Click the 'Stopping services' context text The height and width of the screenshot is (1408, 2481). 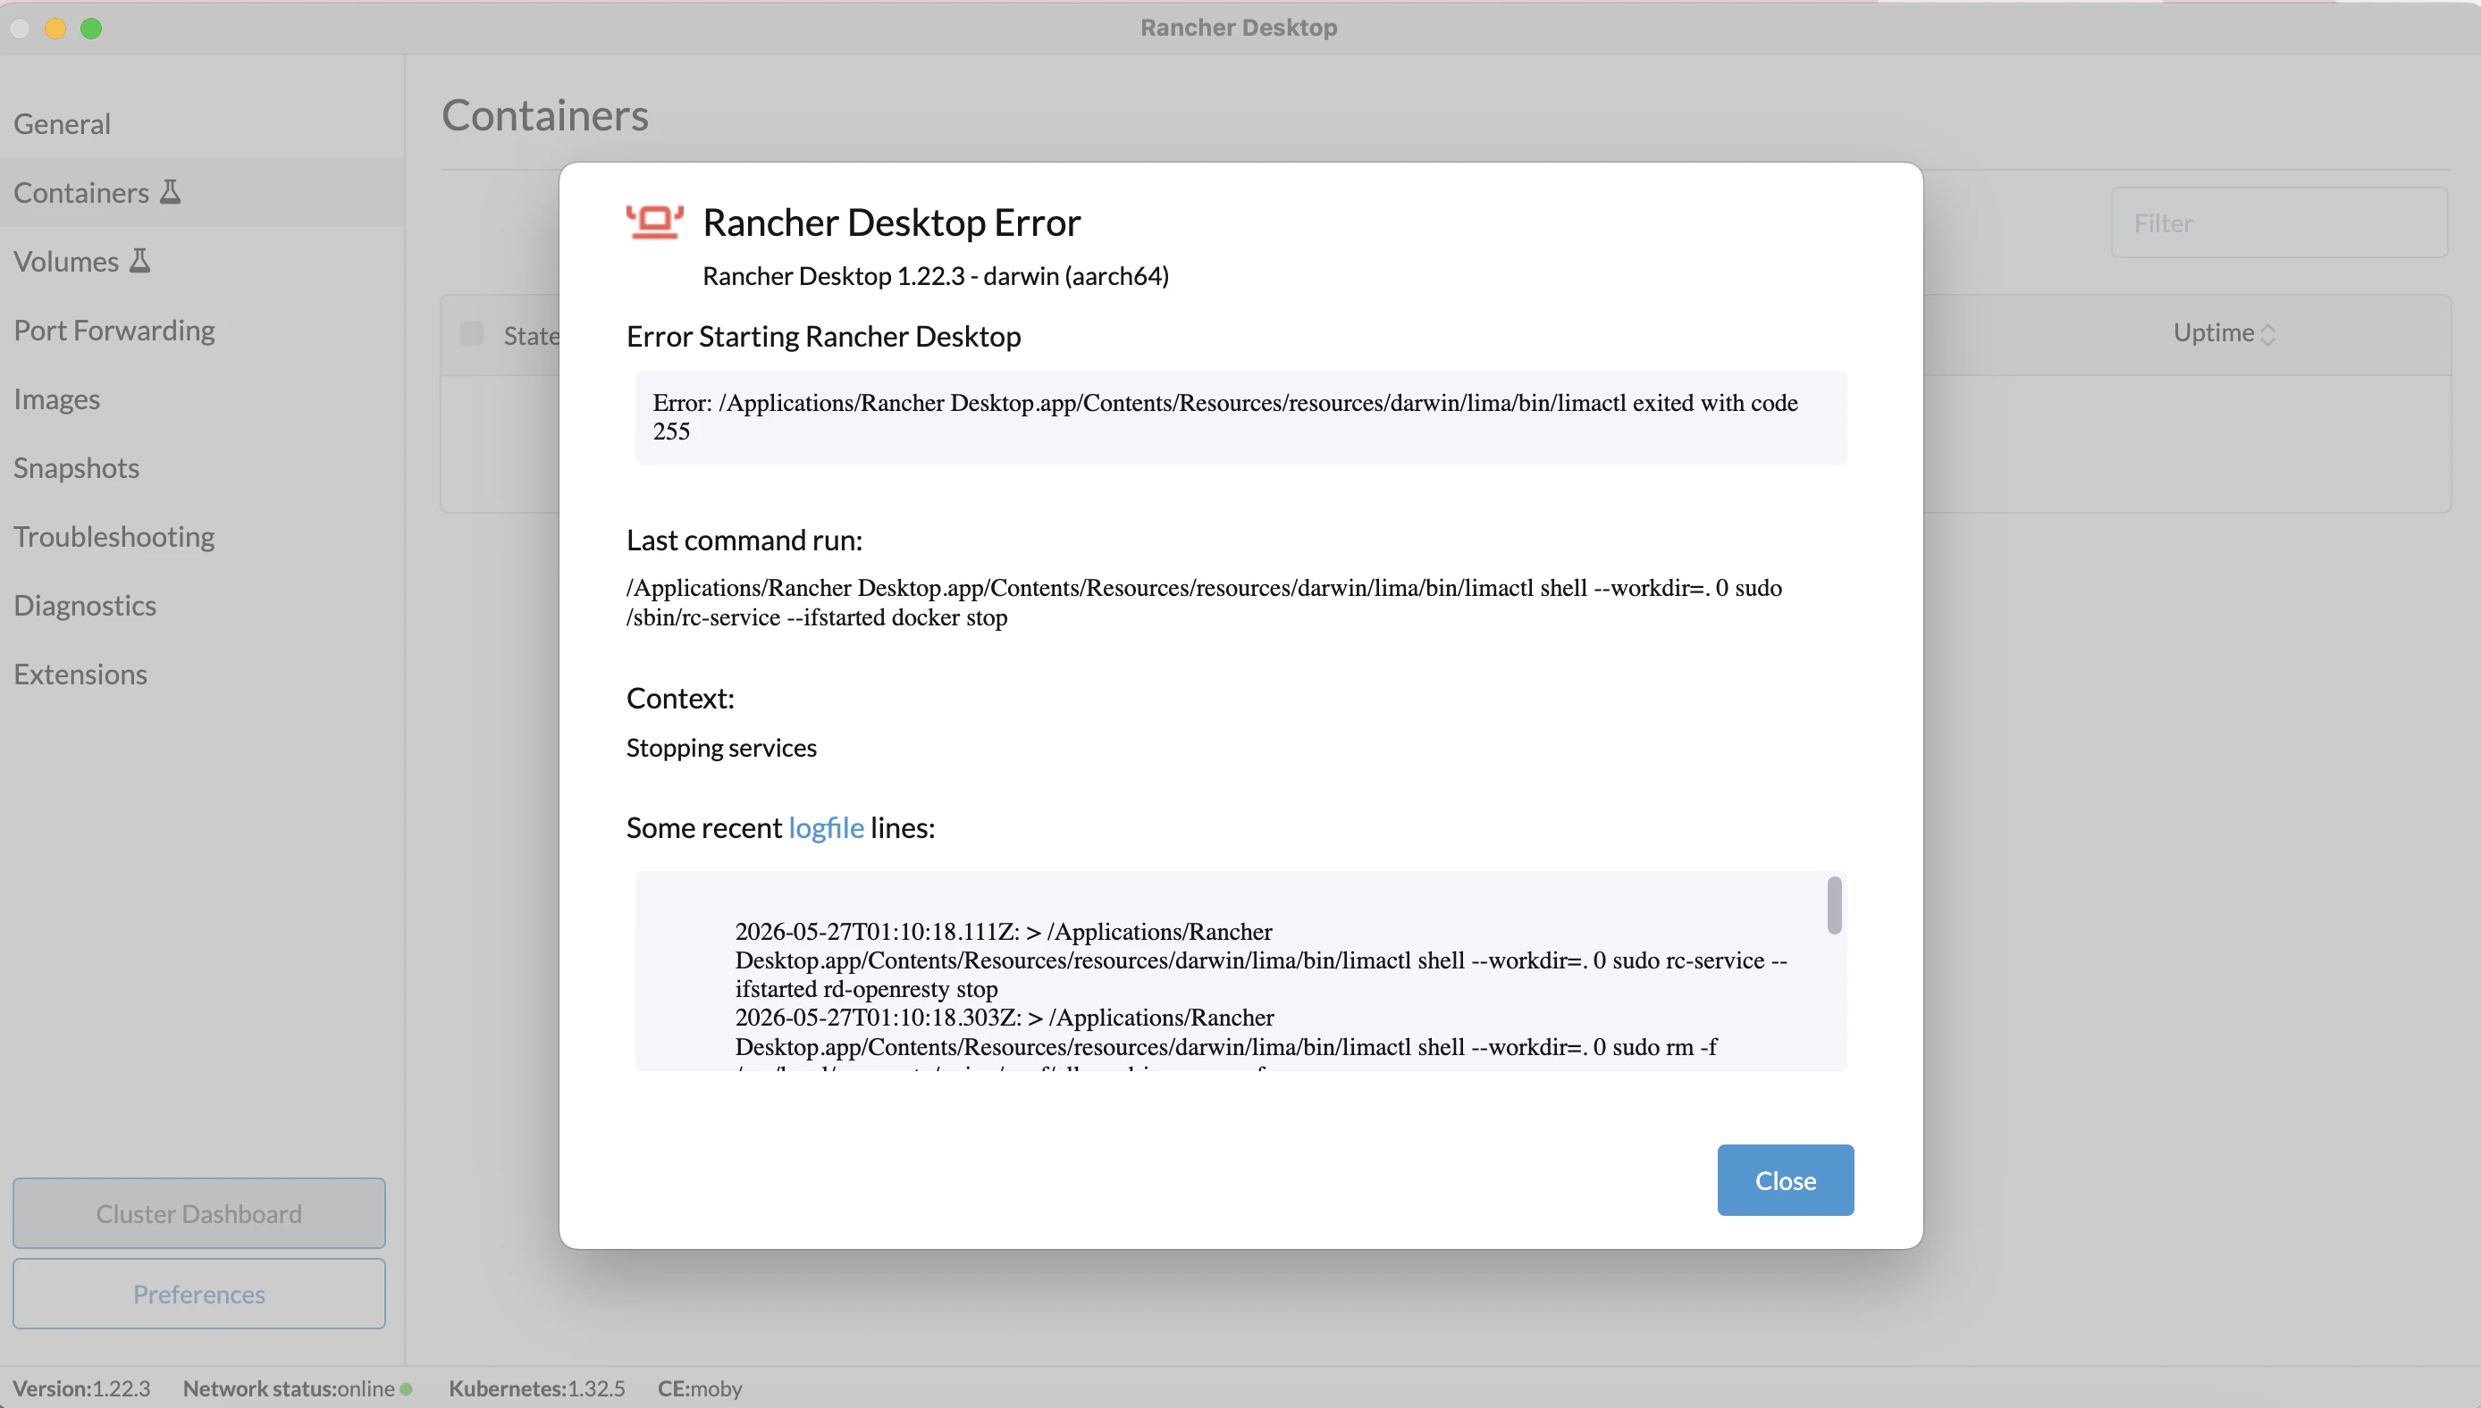point(720,748)
